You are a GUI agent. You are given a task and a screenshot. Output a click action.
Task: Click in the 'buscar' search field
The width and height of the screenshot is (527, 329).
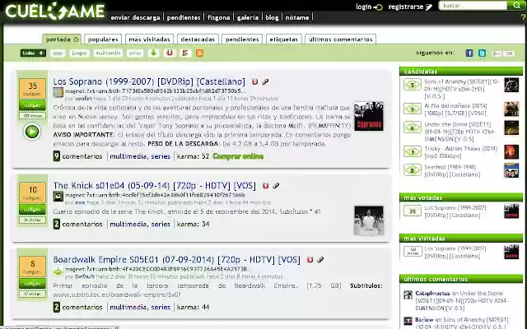pos(473,6)
